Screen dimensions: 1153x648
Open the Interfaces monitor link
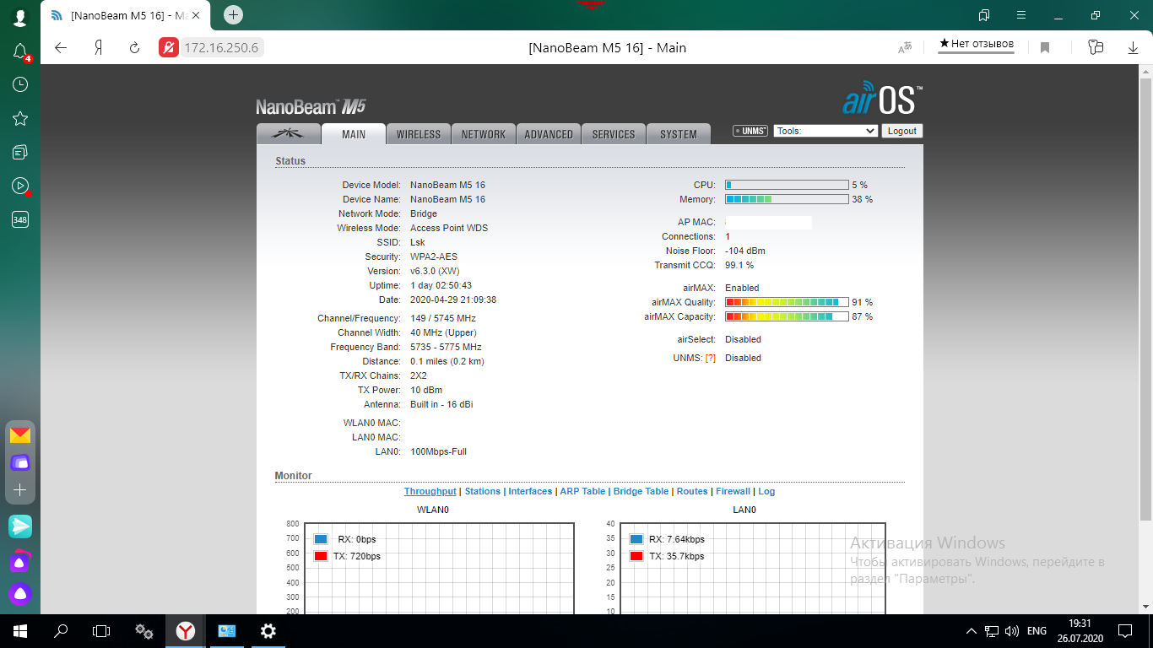tap(530, 491)
